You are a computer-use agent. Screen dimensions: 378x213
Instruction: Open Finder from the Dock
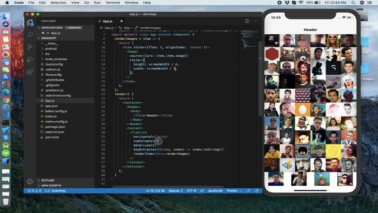(6, 17)
